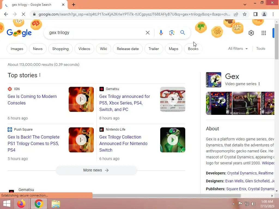The width and height of the screenshot is (279, 209).
Task: Click in the gex trilogy search field
Action: pos(96,33)
